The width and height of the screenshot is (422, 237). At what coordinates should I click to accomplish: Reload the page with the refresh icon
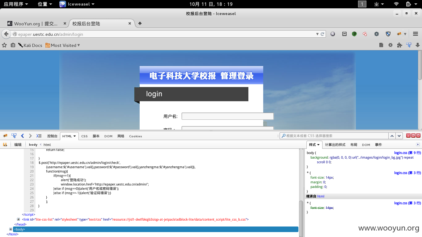coord(322,34)
